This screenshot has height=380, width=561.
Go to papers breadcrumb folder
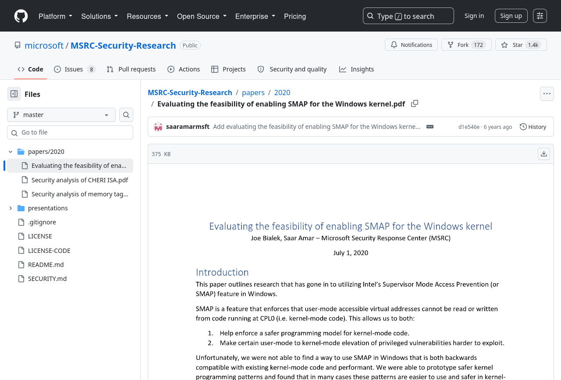(253, 92)
